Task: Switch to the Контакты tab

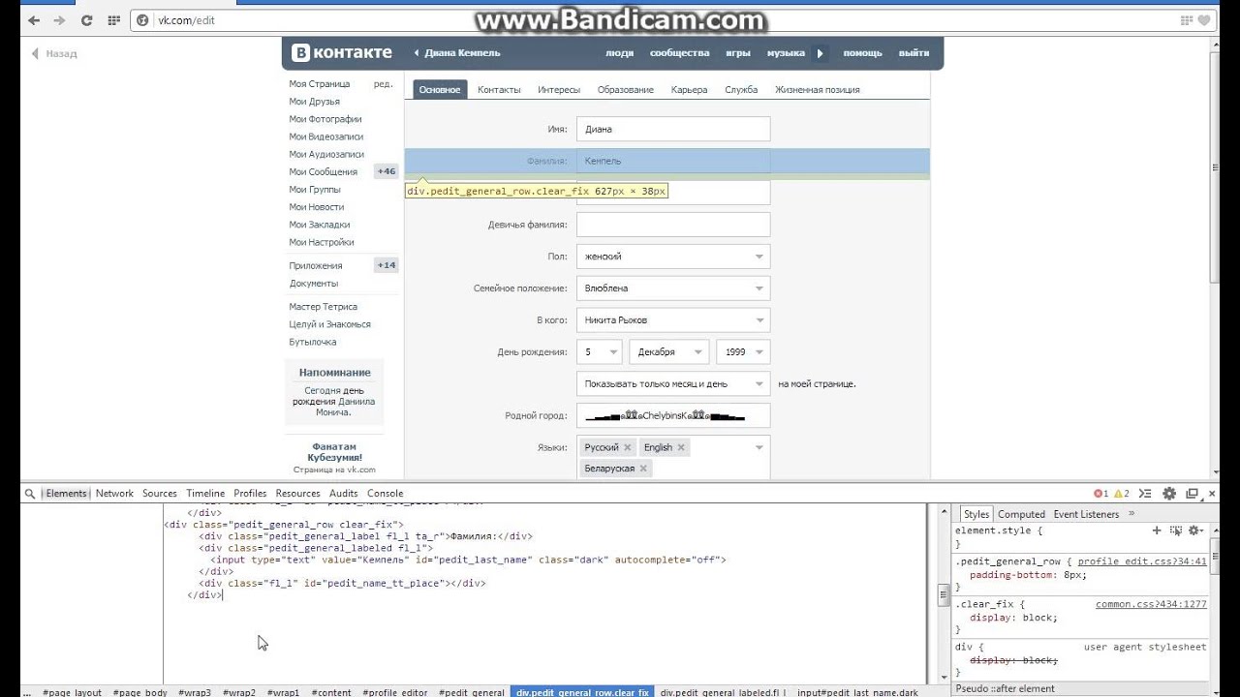Action: click(x=499, y=89)
